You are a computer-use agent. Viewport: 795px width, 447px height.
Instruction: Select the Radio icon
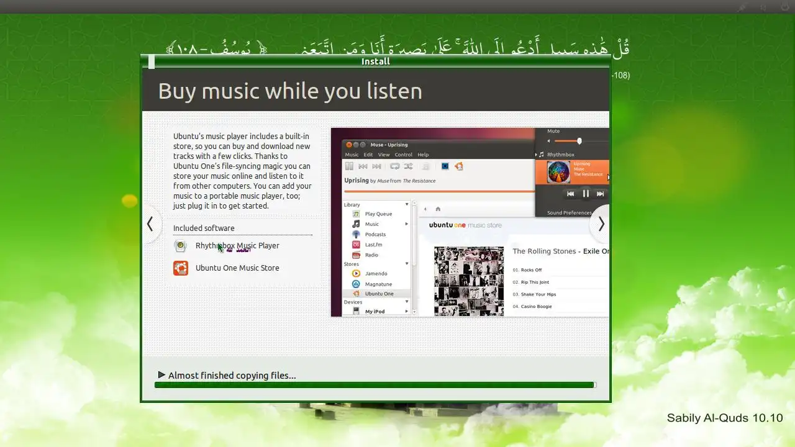click(356, 255)
